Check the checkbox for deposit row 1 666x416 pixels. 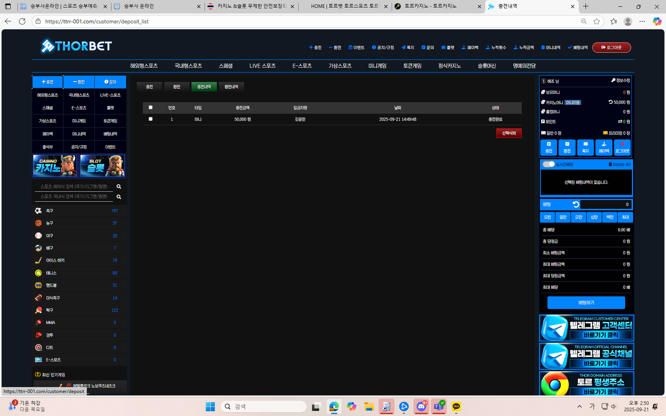pyautogui.click(x=151, y=119)
